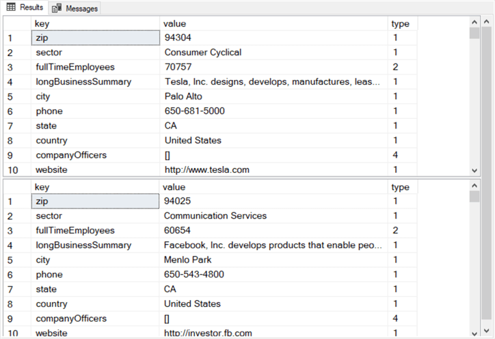Select the Communication Services sector cell
The height and width of the screenshot is (339, 495).
point(273,215)
